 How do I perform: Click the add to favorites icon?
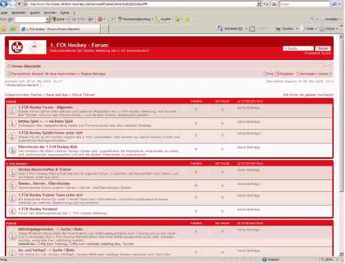click(13, 29)
